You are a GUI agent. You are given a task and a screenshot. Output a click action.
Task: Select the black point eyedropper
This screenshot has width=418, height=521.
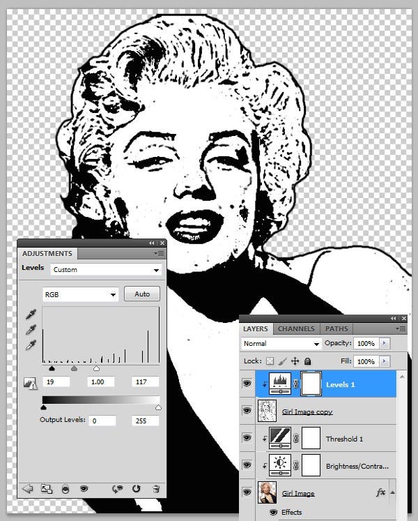[x=31, y=315]
